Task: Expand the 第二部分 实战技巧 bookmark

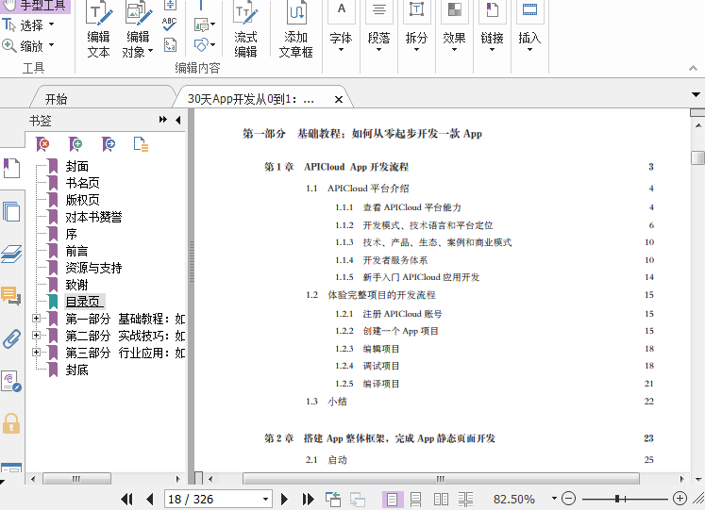Action: (x=37, y=336)
